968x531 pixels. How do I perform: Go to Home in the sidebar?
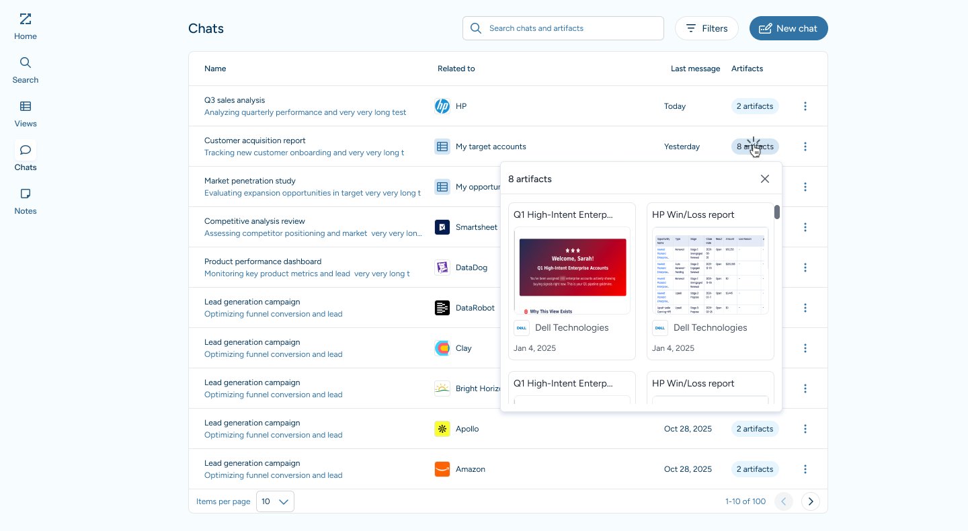click(26, 26)
